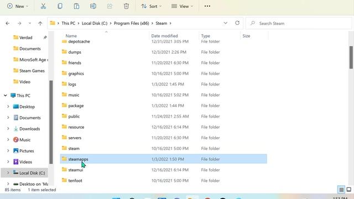Click the Share icon in toolbar
This screenshot has width=354, height=199.
[110, 6]
